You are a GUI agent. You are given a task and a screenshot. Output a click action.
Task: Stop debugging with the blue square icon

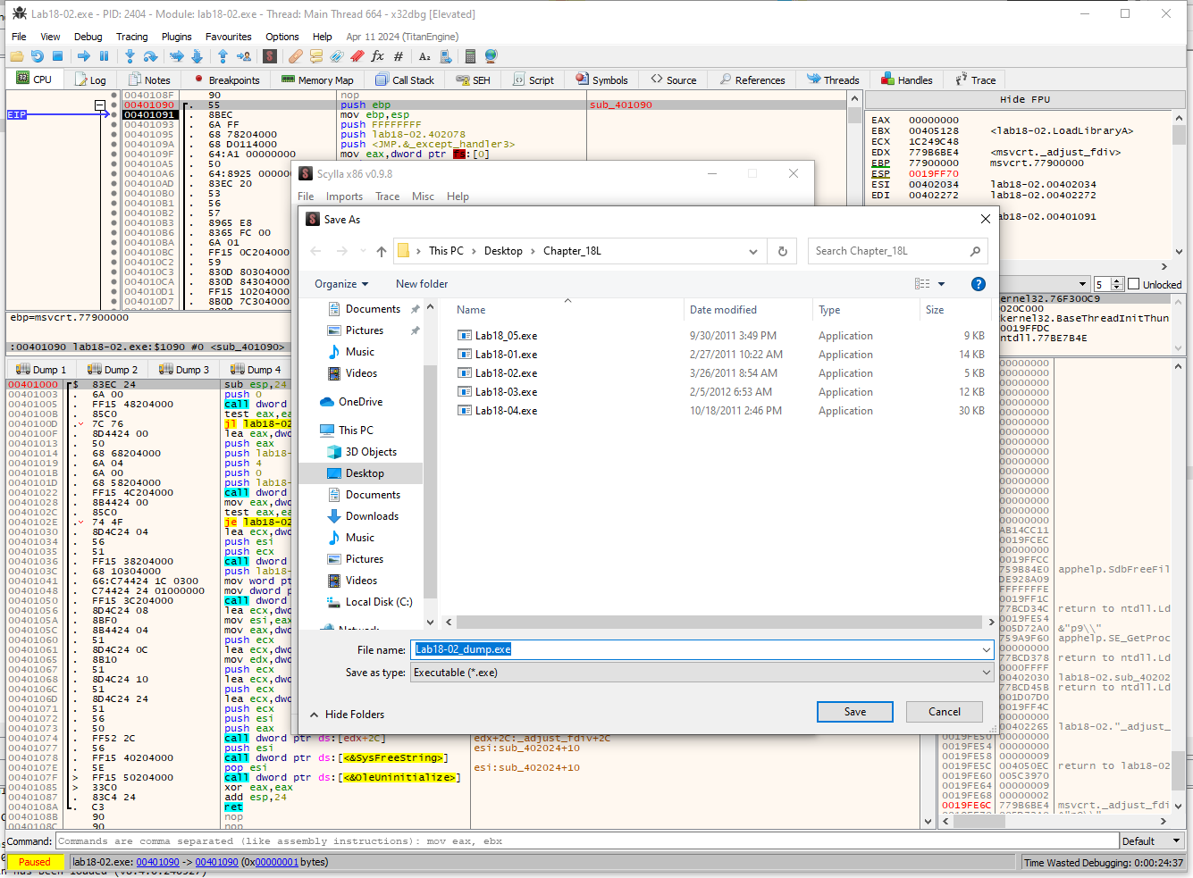point(57,56)
